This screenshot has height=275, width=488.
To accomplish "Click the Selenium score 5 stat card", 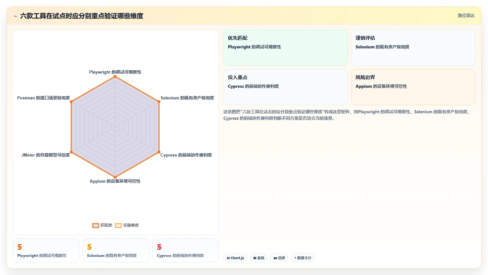I will pyautogui.click(x=116, y=250).
